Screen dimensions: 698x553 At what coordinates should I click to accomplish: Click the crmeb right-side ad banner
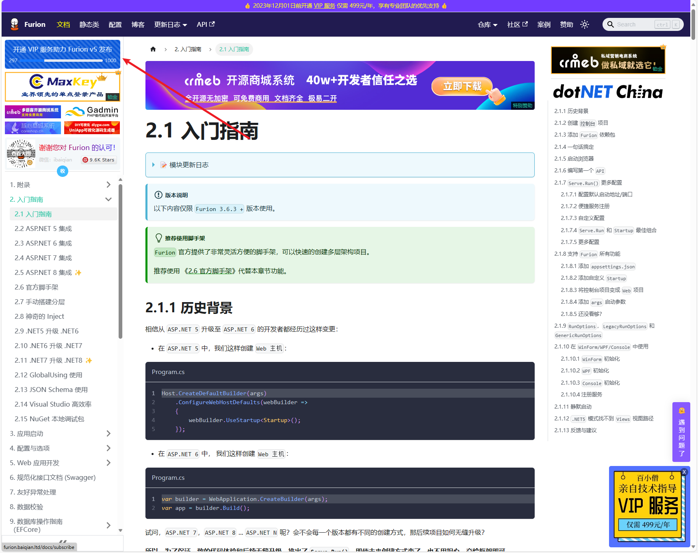point(608,60)
